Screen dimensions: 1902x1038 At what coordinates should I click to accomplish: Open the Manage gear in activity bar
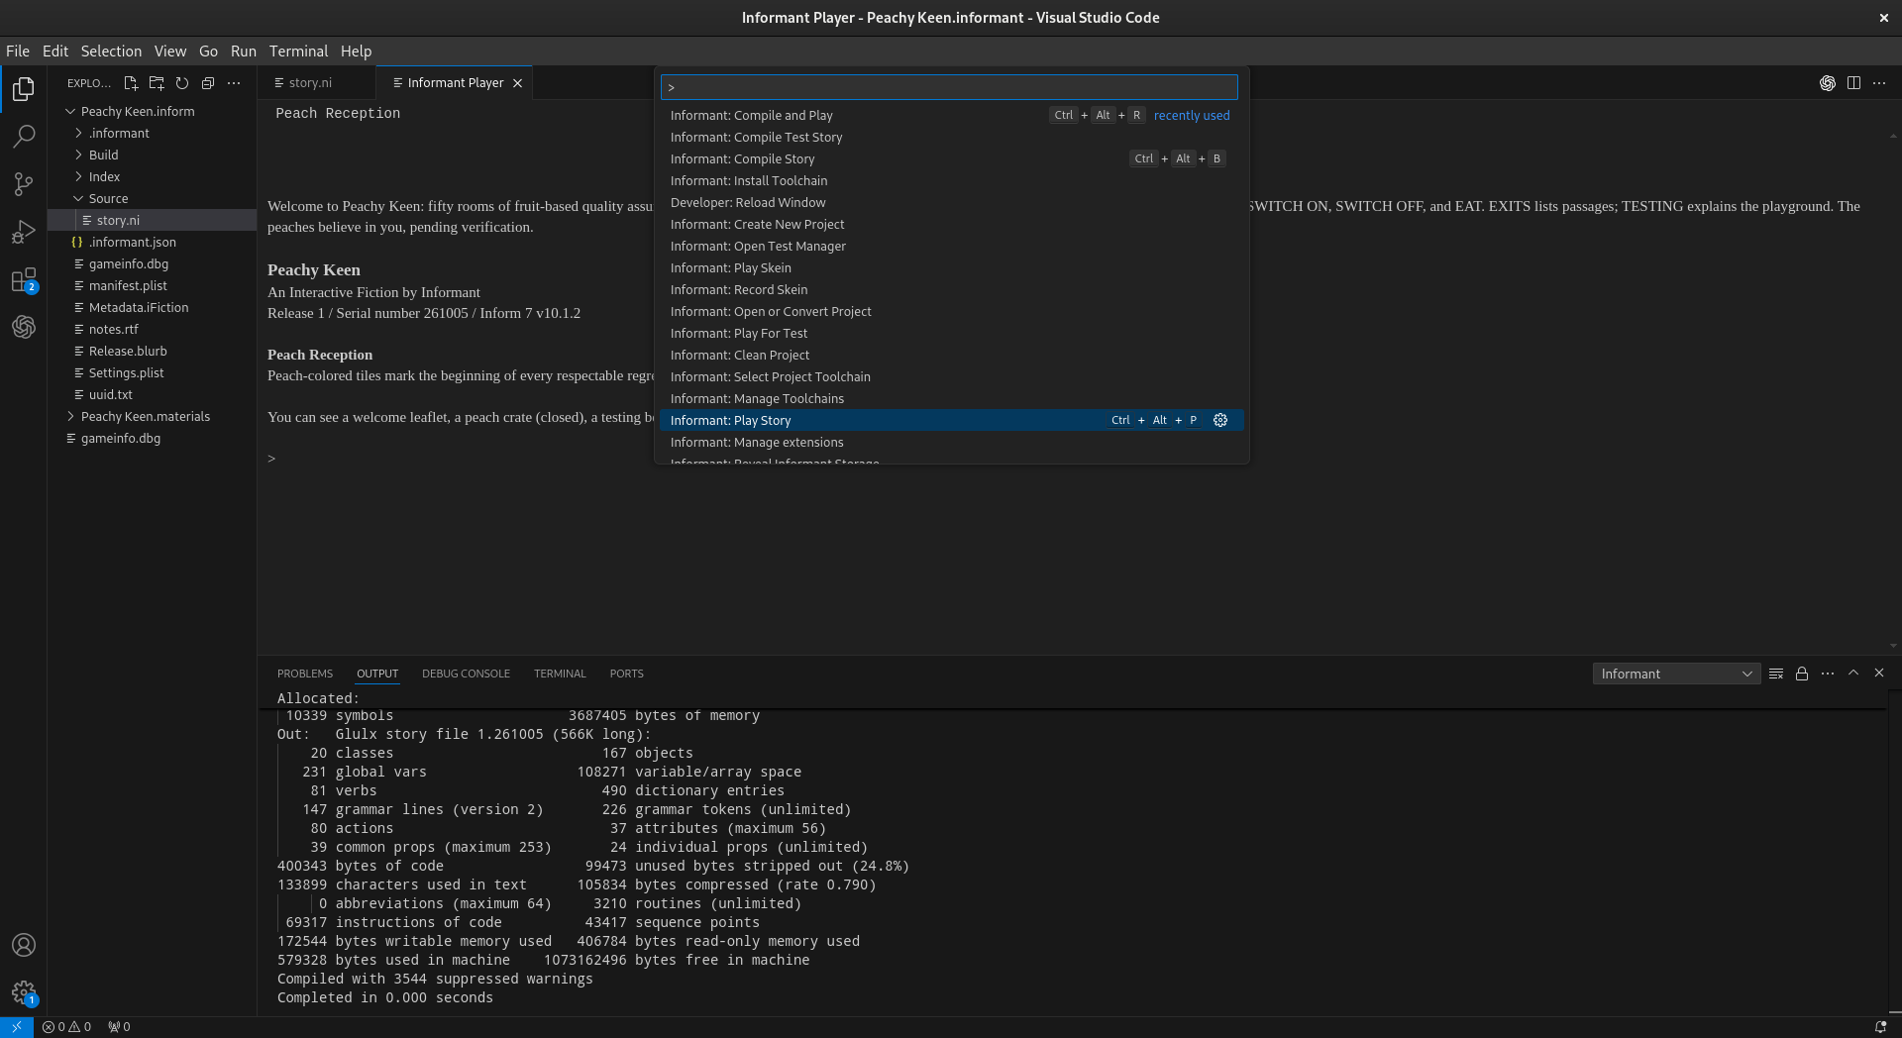pos(24,992)
